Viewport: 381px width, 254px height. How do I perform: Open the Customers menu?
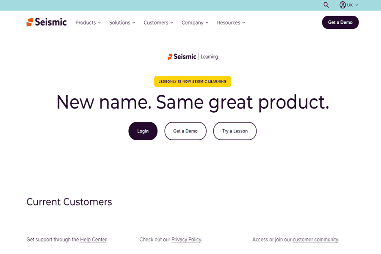point(158,22)
